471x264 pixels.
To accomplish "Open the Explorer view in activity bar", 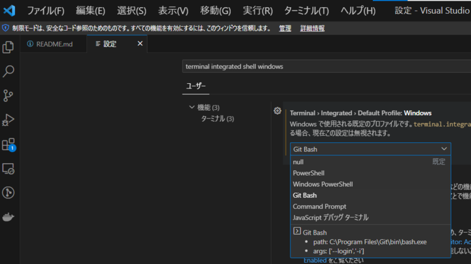I will 8,47.
